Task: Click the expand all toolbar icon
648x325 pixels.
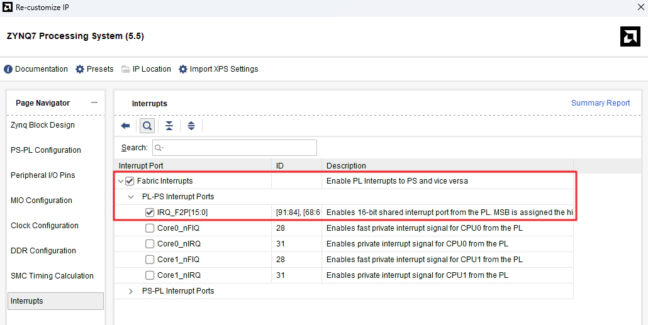Action: [191, 126]
